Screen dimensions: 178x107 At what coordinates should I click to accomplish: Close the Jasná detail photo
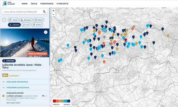pos(46,32)
